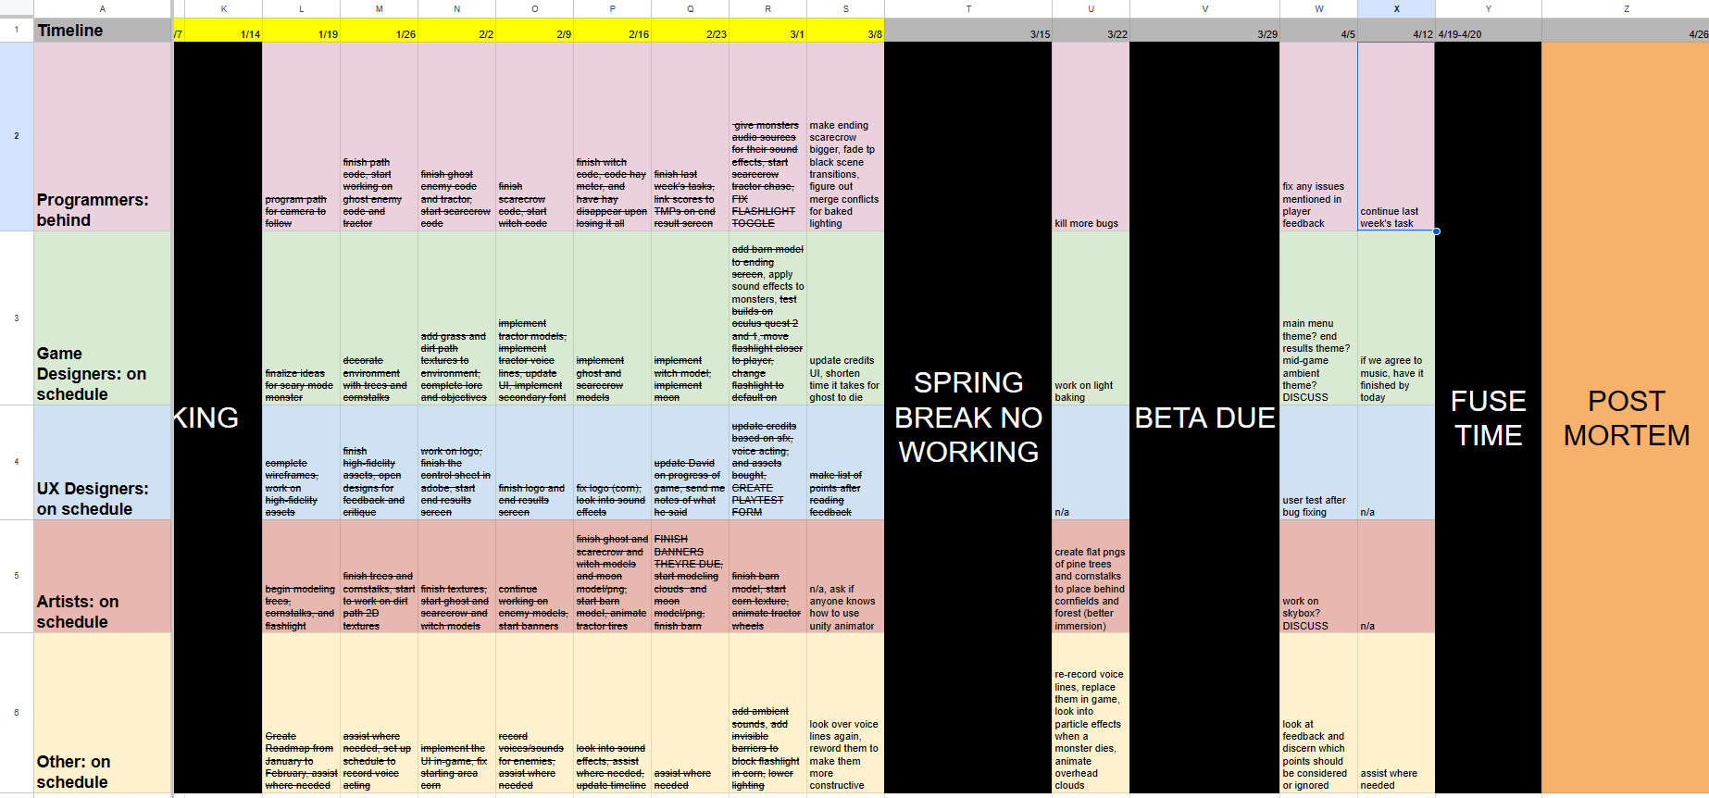Click the 'kill more bugs' cell
The width and height of the screenshot is (1709, 798).
click(x=1091, y=137)
